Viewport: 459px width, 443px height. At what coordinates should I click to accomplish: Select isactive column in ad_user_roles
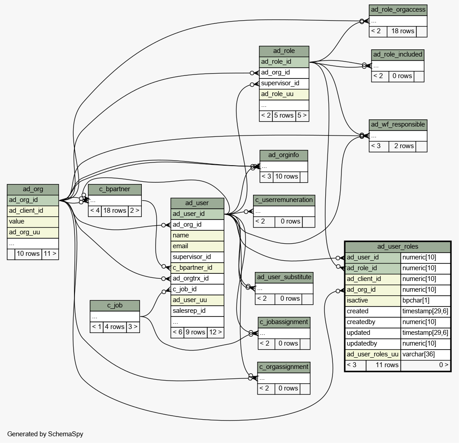tap(373, 301)
